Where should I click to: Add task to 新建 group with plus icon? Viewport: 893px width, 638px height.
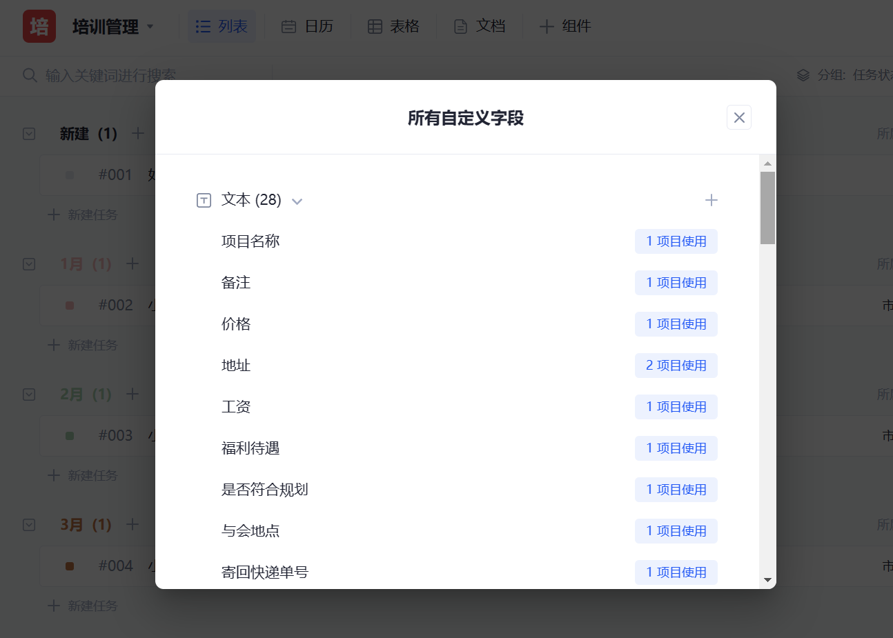click(x=138, y=133)
